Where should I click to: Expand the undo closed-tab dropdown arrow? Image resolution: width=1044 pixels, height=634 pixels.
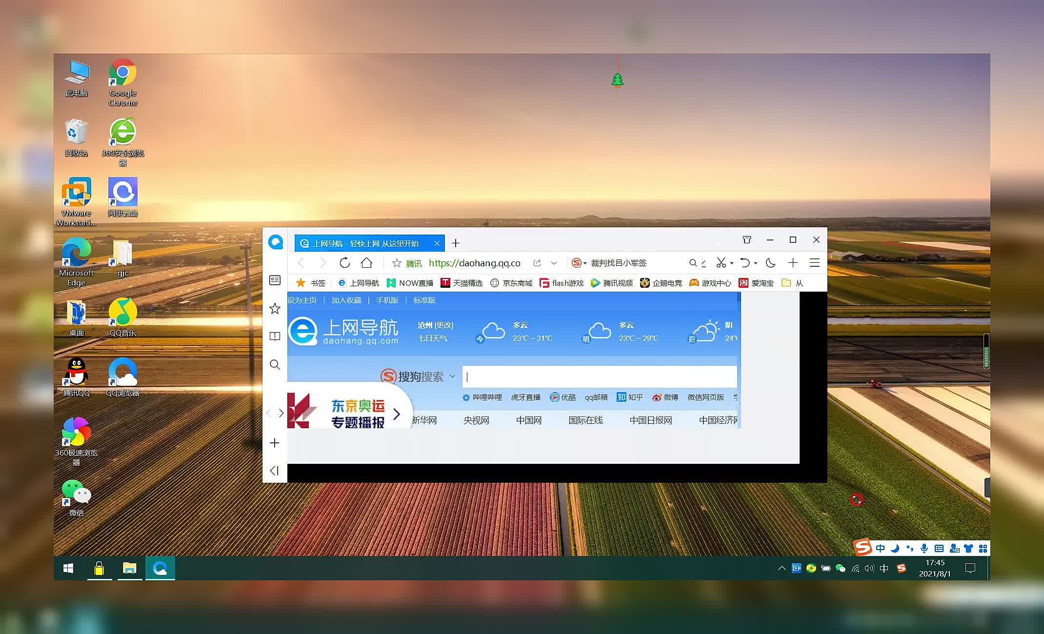(x=755, y=263)
